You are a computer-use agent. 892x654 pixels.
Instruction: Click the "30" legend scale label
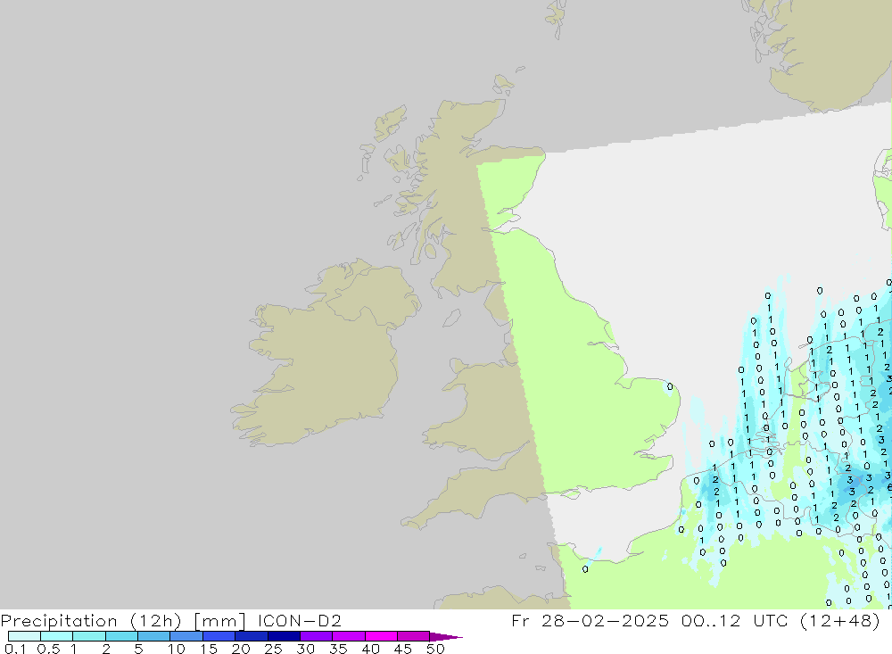[x=306, y=649]
